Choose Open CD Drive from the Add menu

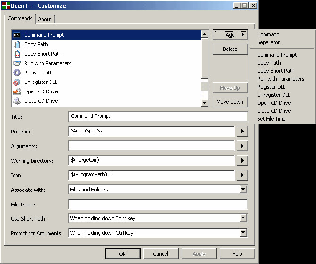[282, 103]
